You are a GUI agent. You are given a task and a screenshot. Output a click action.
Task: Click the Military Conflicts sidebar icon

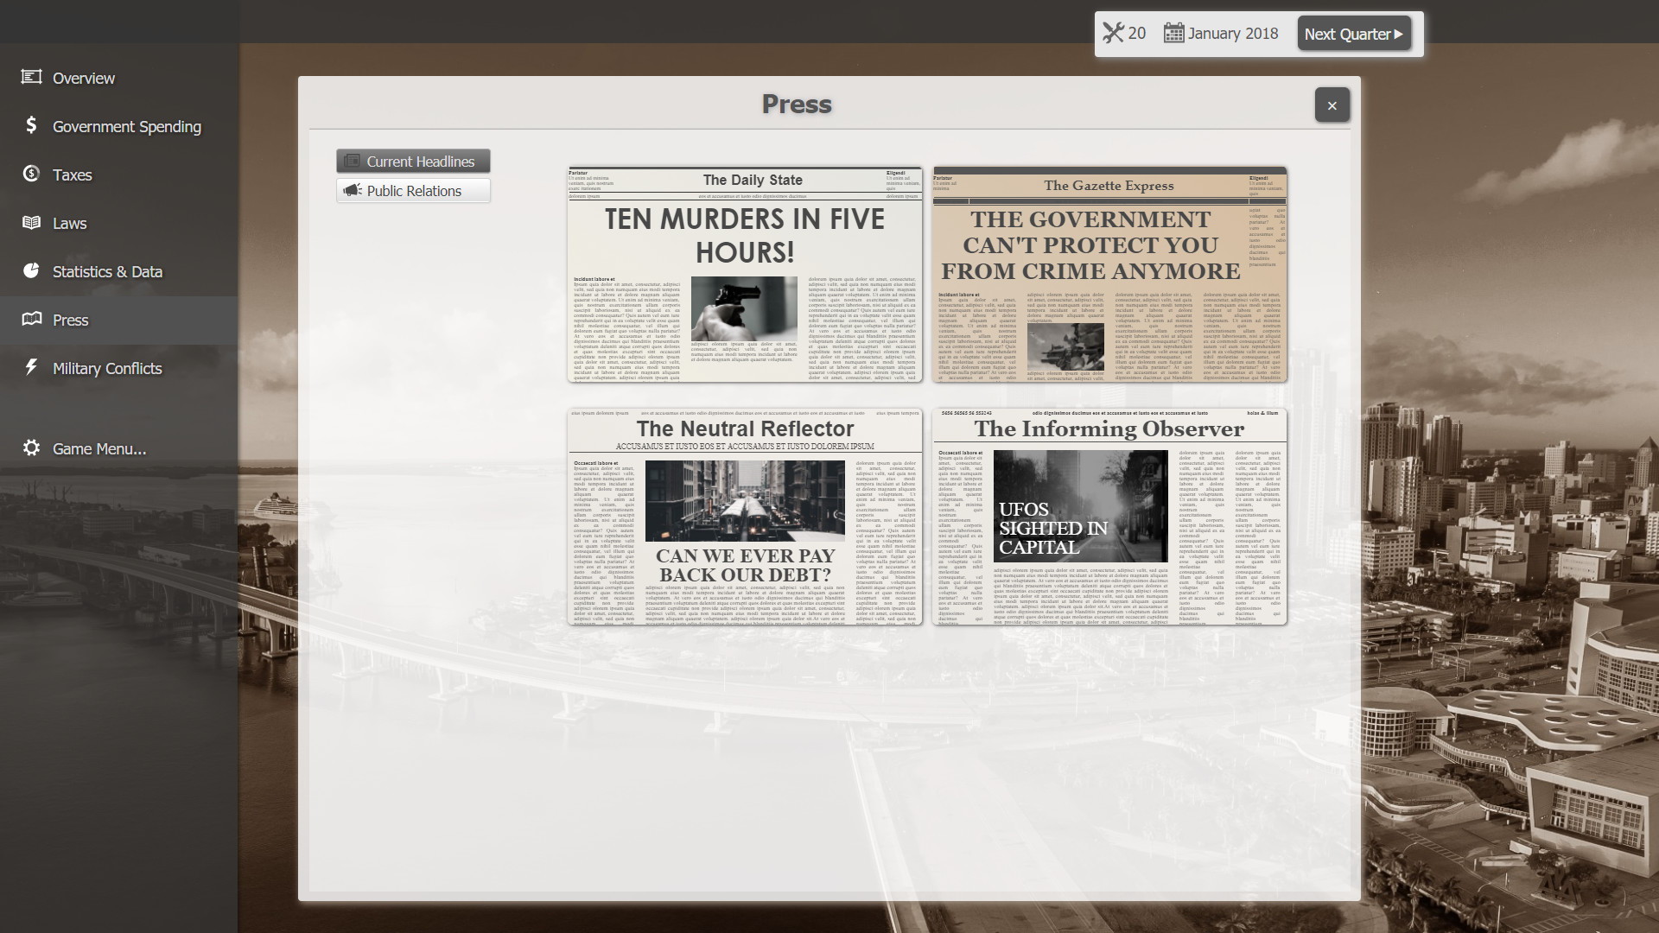tap(32, 367)
